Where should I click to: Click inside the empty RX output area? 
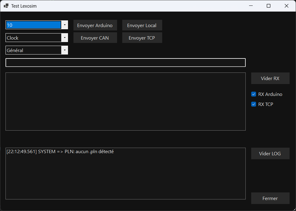click(125, 101)
